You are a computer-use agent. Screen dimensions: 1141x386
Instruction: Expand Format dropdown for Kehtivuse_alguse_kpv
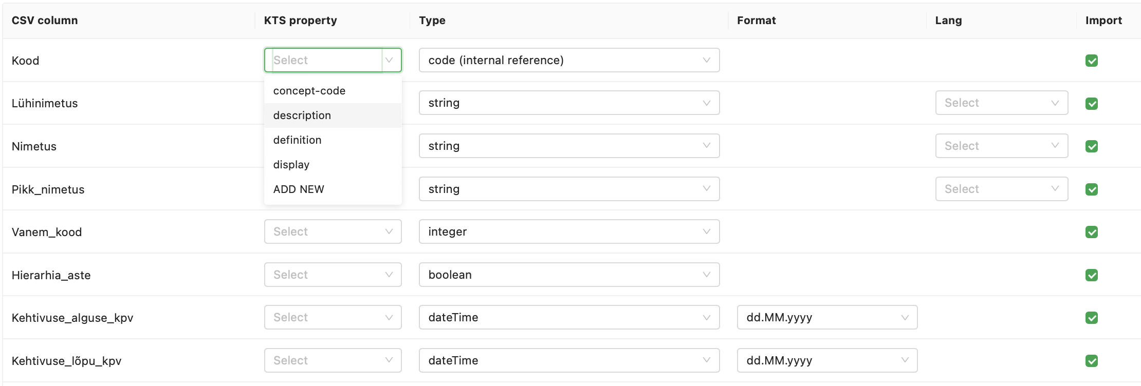(826, 318)
